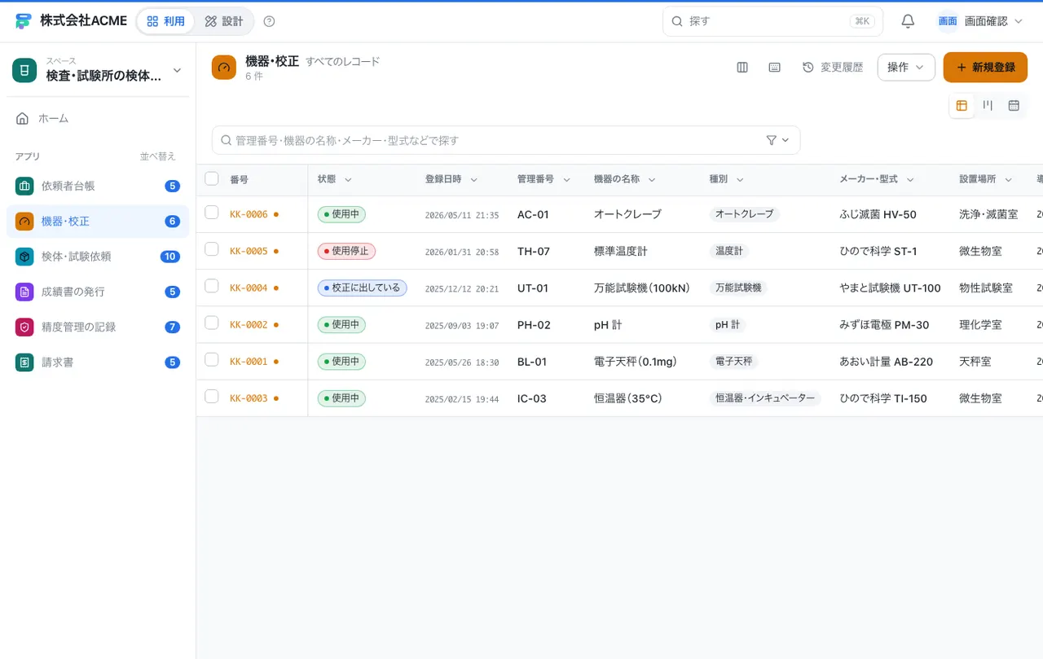Click the column layout icon beside 変更履歴
The width and height of the screenshot is (1043, 659).
[742, 68]
